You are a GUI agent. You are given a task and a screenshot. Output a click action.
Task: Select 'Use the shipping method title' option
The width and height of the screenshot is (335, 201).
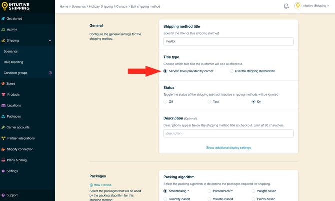click(232, 71)
